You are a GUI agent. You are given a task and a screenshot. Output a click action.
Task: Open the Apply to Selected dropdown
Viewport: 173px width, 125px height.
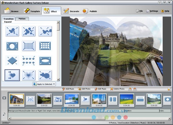[44, 84]
